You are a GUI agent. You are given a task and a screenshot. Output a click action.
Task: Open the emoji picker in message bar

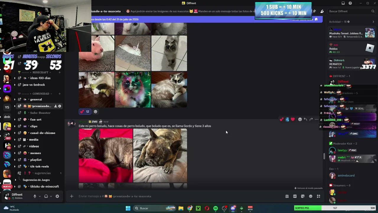click(x=311, y=196)
